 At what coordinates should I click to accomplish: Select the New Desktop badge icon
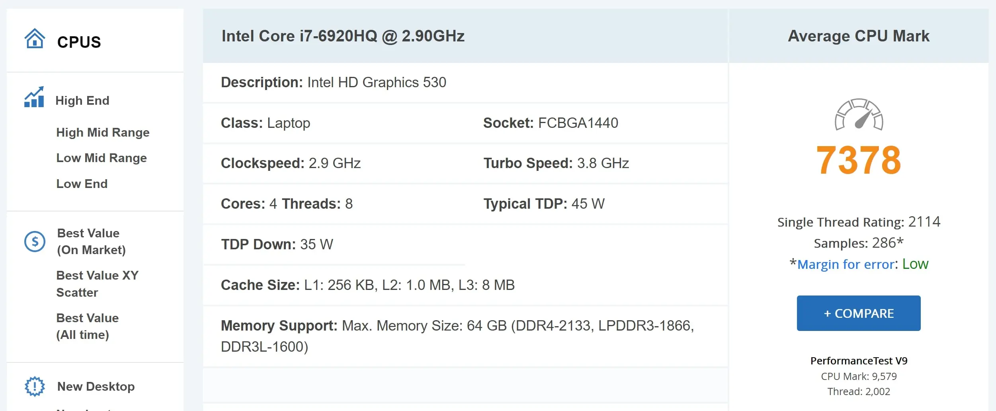coord(35,386)
